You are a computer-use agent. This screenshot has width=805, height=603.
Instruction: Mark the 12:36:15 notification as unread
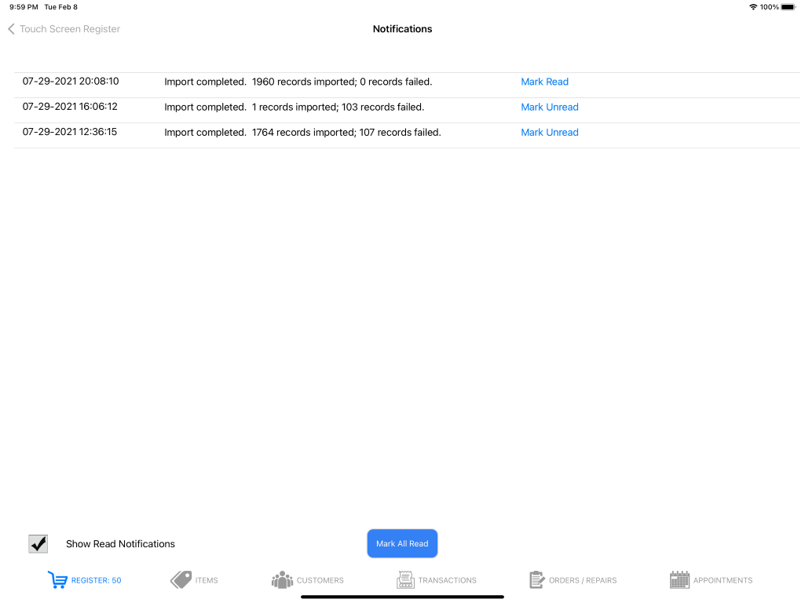click(x=549, y=132)
